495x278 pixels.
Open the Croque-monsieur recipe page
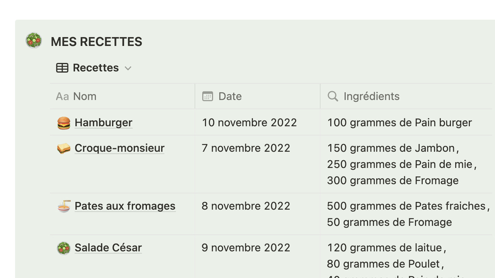click(x=119, y=148)
